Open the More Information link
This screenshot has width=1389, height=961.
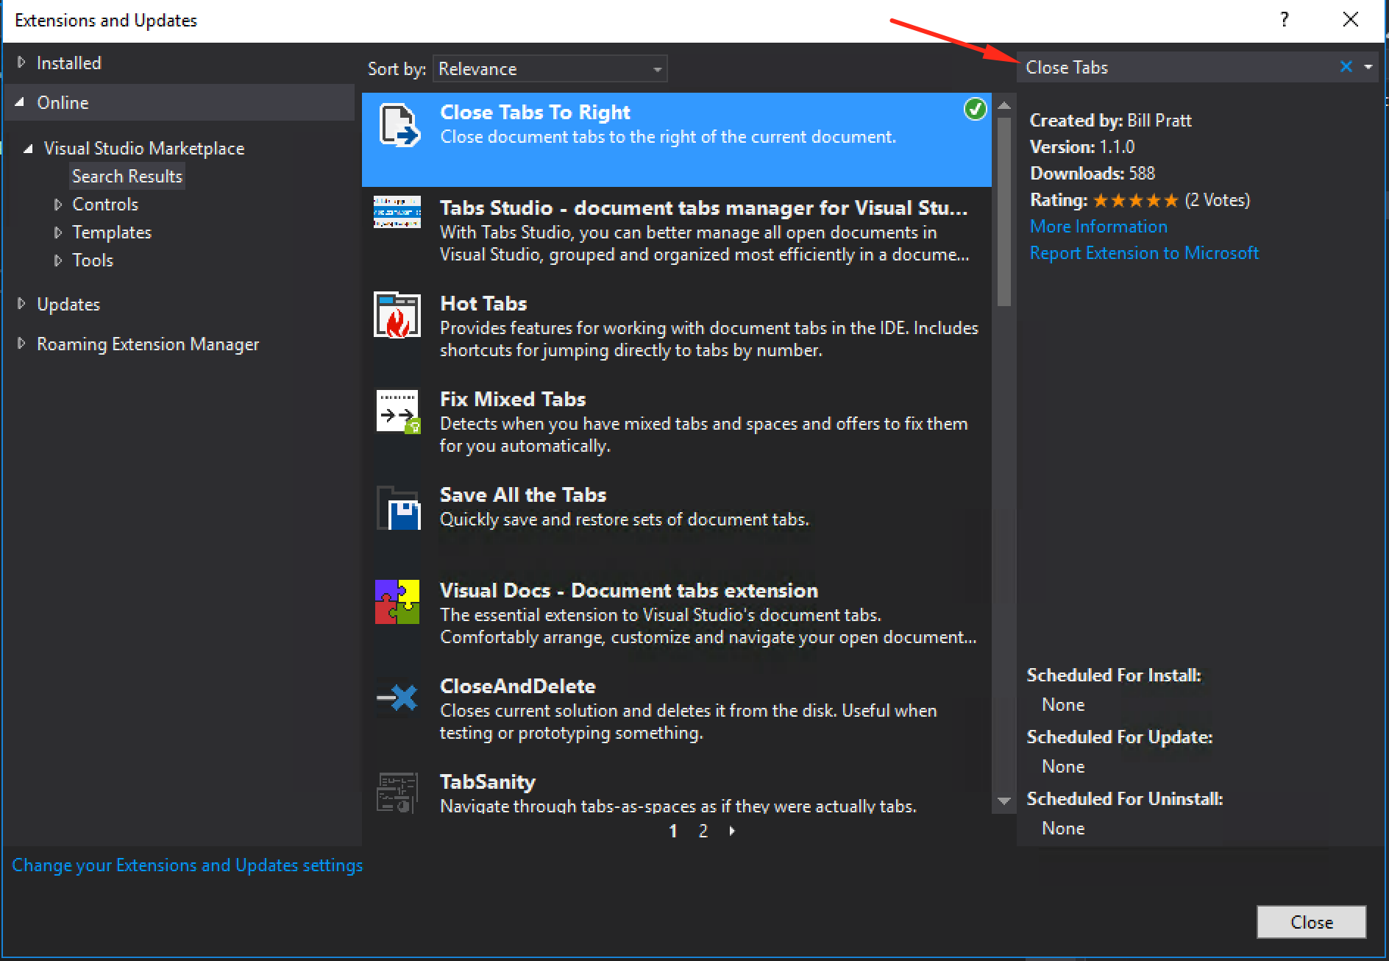click(x=1098, y=226)
